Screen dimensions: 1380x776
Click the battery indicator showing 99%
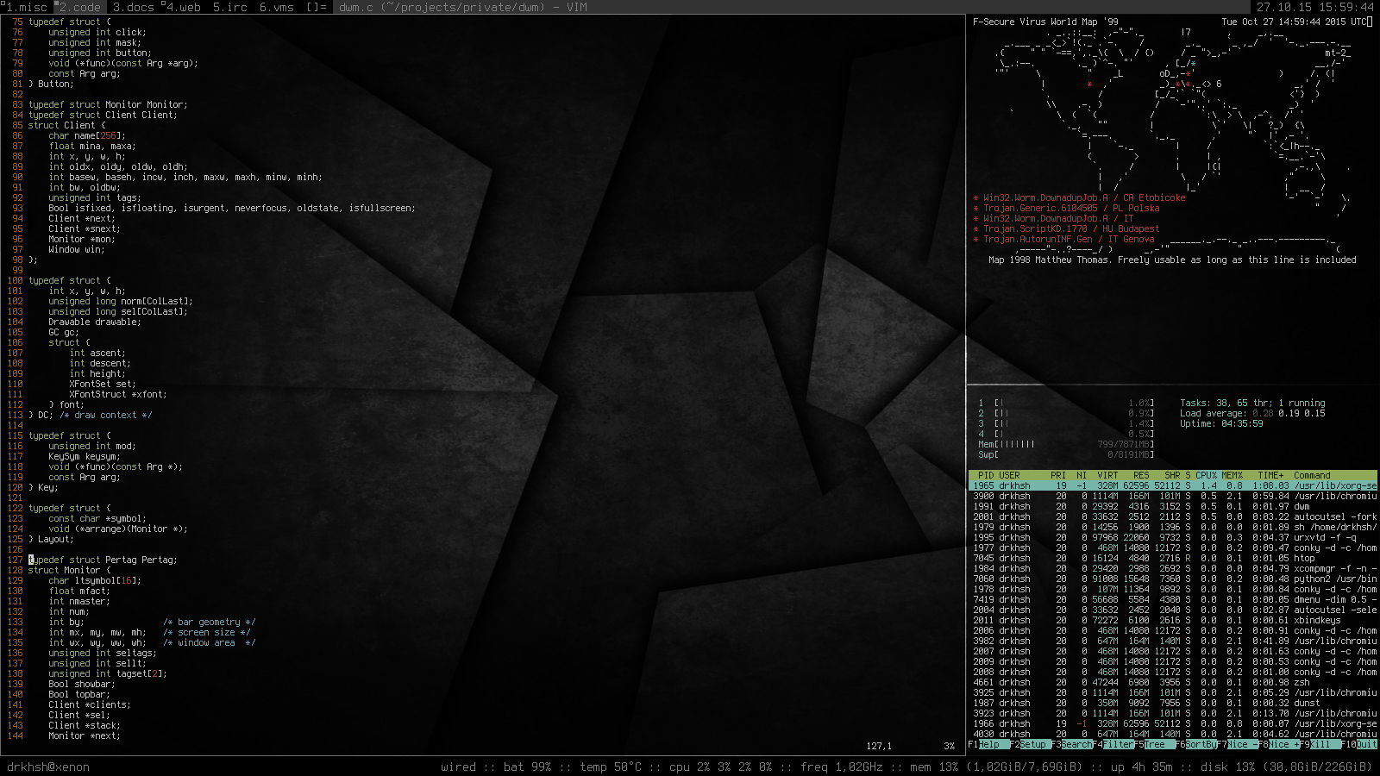(x=529, y=767)
